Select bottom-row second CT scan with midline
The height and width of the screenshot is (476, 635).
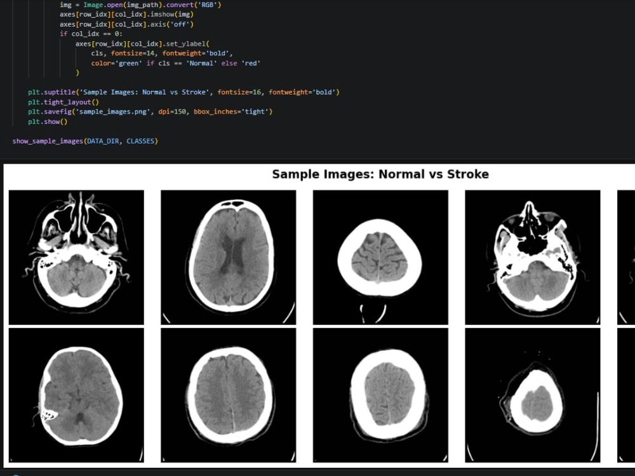point(229,395)
